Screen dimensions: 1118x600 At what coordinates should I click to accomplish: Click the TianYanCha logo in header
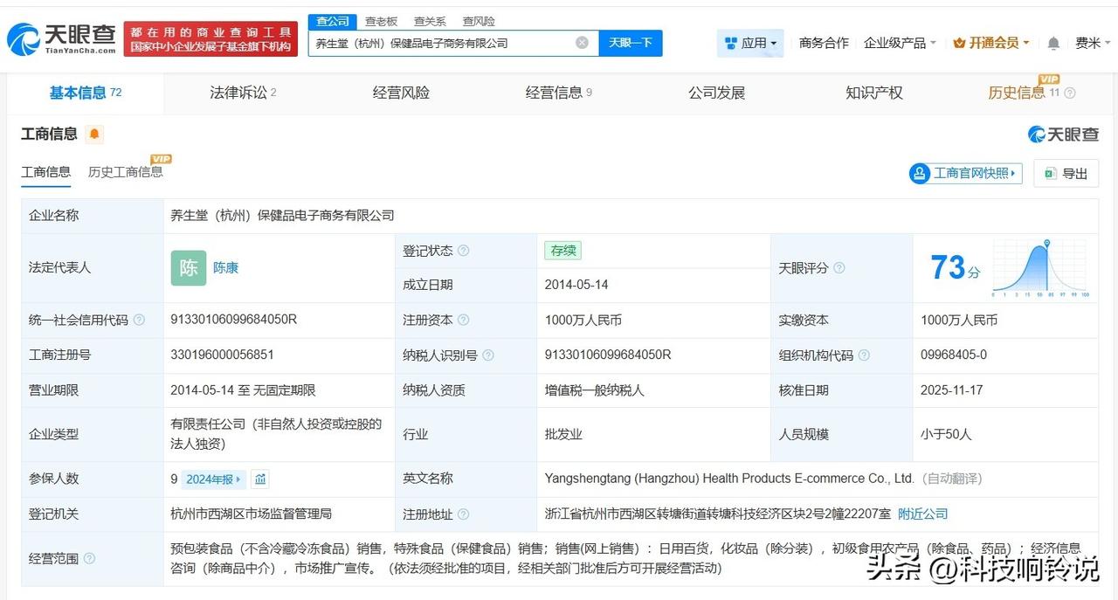[61, 39]
